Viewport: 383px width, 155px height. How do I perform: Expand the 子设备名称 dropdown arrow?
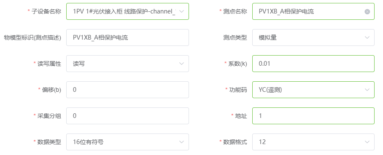click(x=181, y=11)
